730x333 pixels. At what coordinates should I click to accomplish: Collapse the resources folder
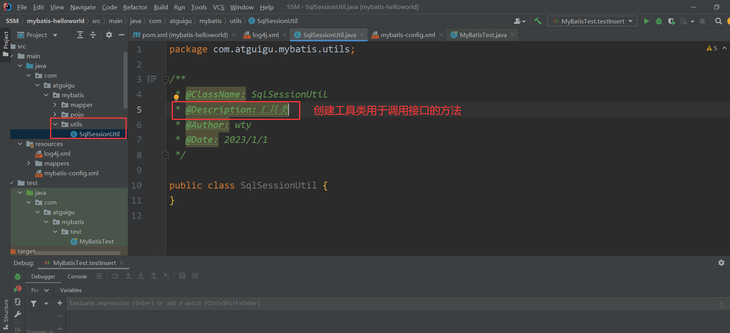[20, 144]
